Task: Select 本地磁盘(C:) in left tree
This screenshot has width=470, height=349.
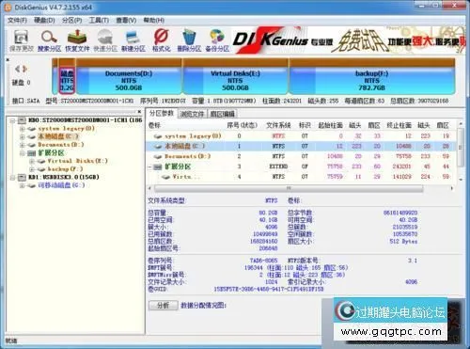Action: coord(58,136)
